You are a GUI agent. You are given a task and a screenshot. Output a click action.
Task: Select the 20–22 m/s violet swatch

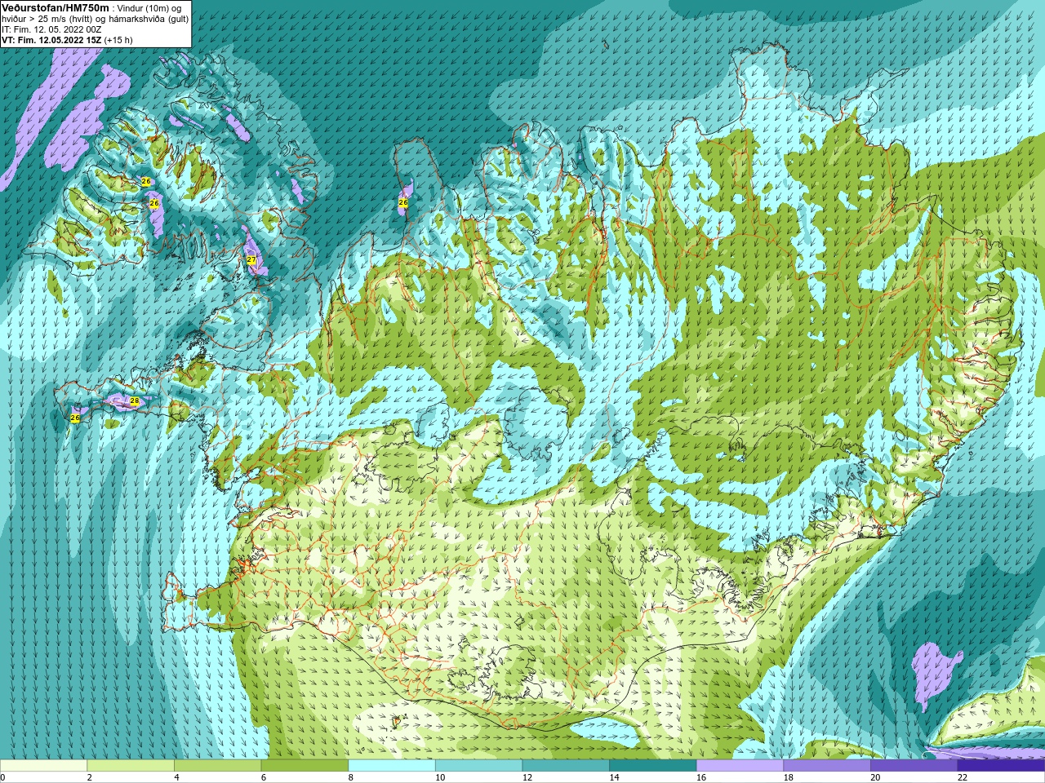tap(914, 765)
